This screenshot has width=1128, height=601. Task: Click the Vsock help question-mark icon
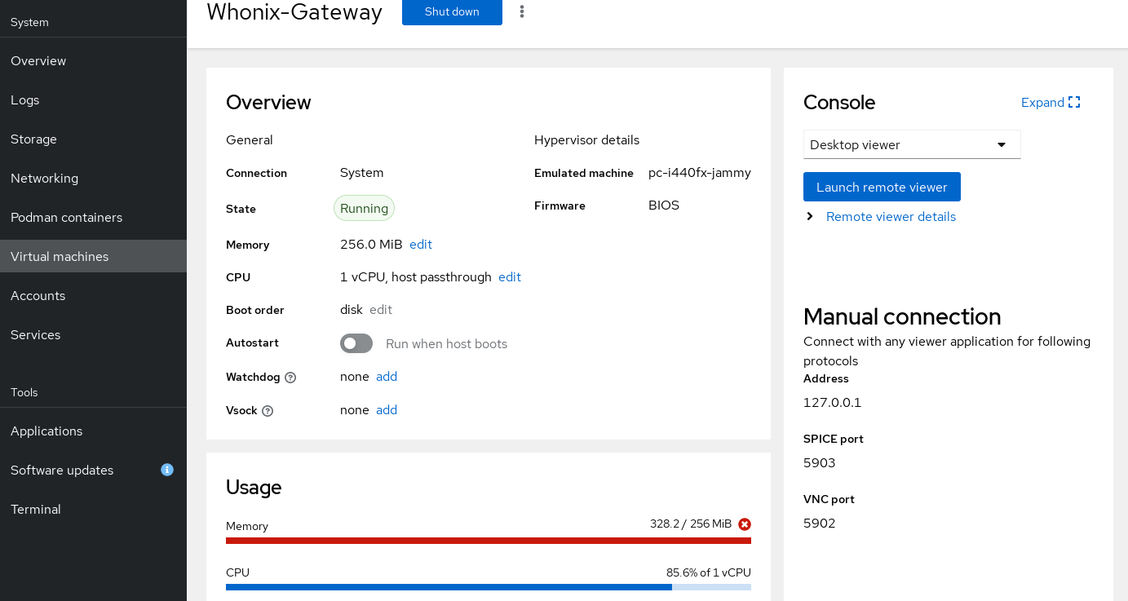pyautogui.click(x=268, y=411)
